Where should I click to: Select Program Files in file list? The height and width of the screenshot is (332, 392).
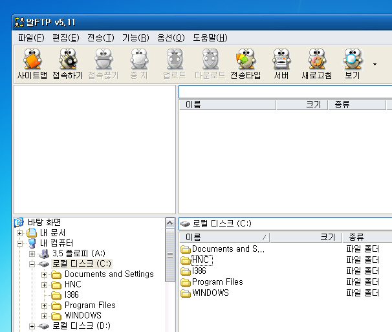(217, 282)
